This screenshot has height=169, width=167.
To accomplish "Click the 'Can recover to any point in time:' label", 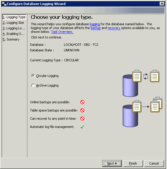I will click(x=53, y=119).
